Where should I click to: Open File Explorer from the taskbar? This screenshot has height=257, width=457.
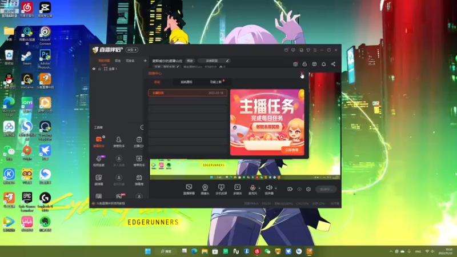point(205,251)
